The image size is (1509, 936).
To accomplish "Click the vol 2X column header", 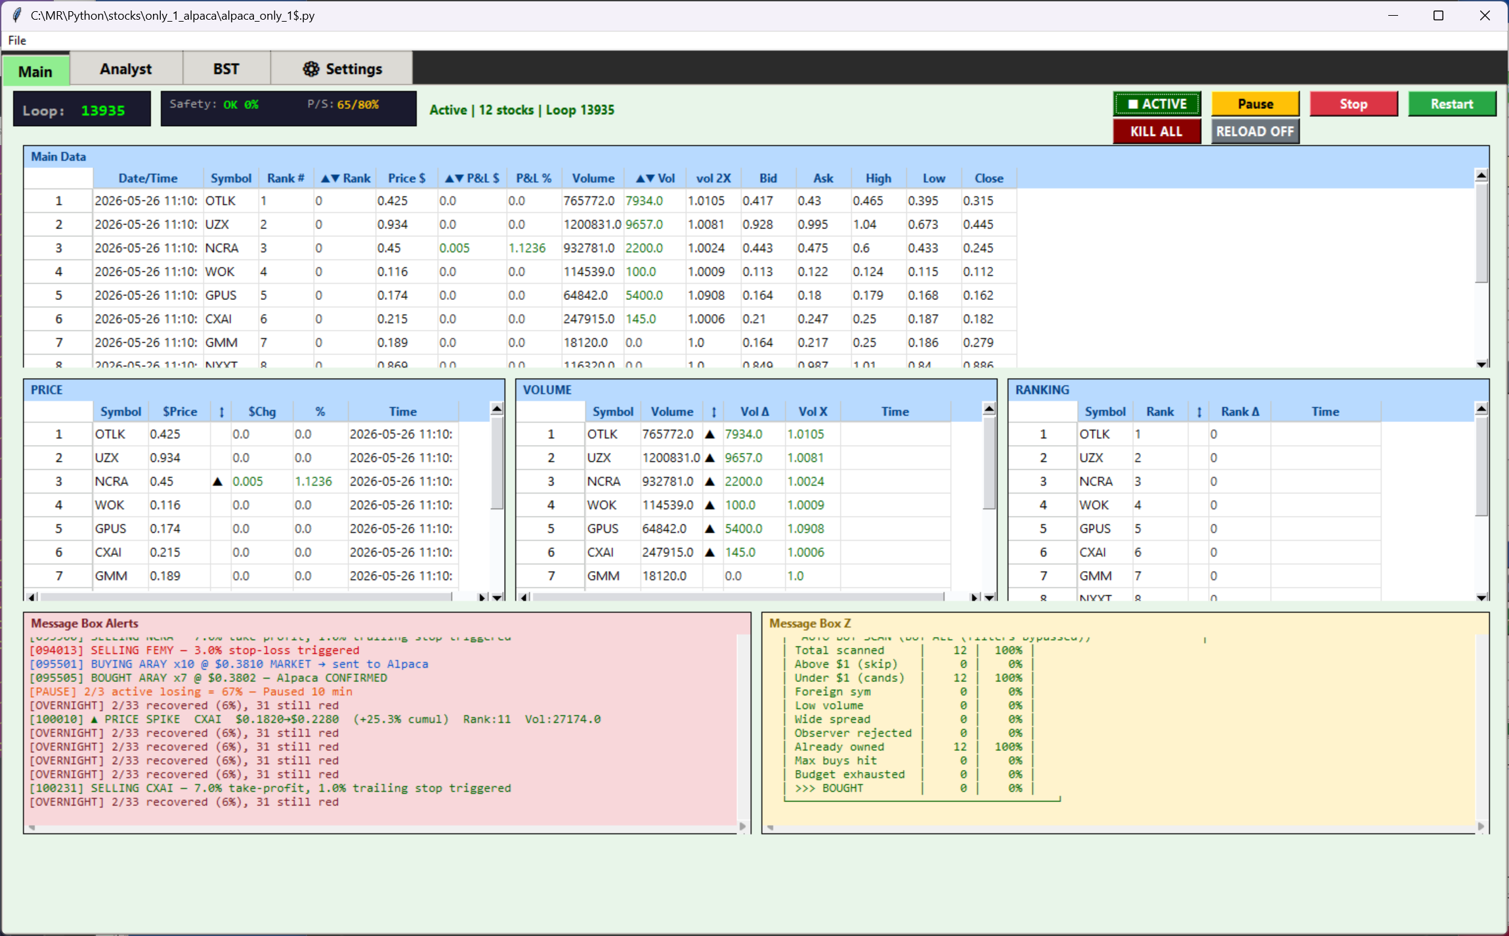I will (713, 178).
